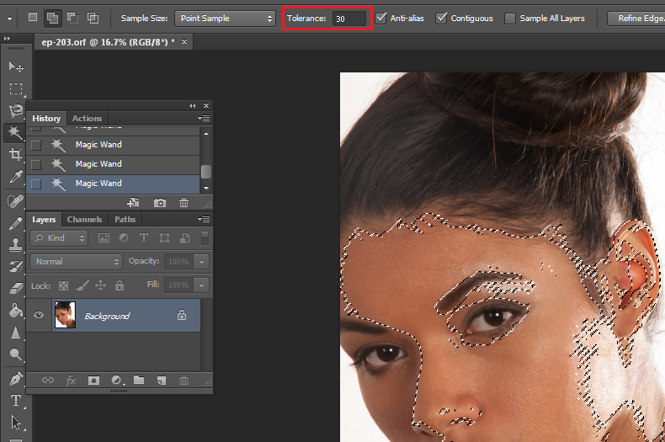This screenshot has width=665, height=442.
Task: Select the Paint Bucket tool
Action: click(x=16, y=311)
